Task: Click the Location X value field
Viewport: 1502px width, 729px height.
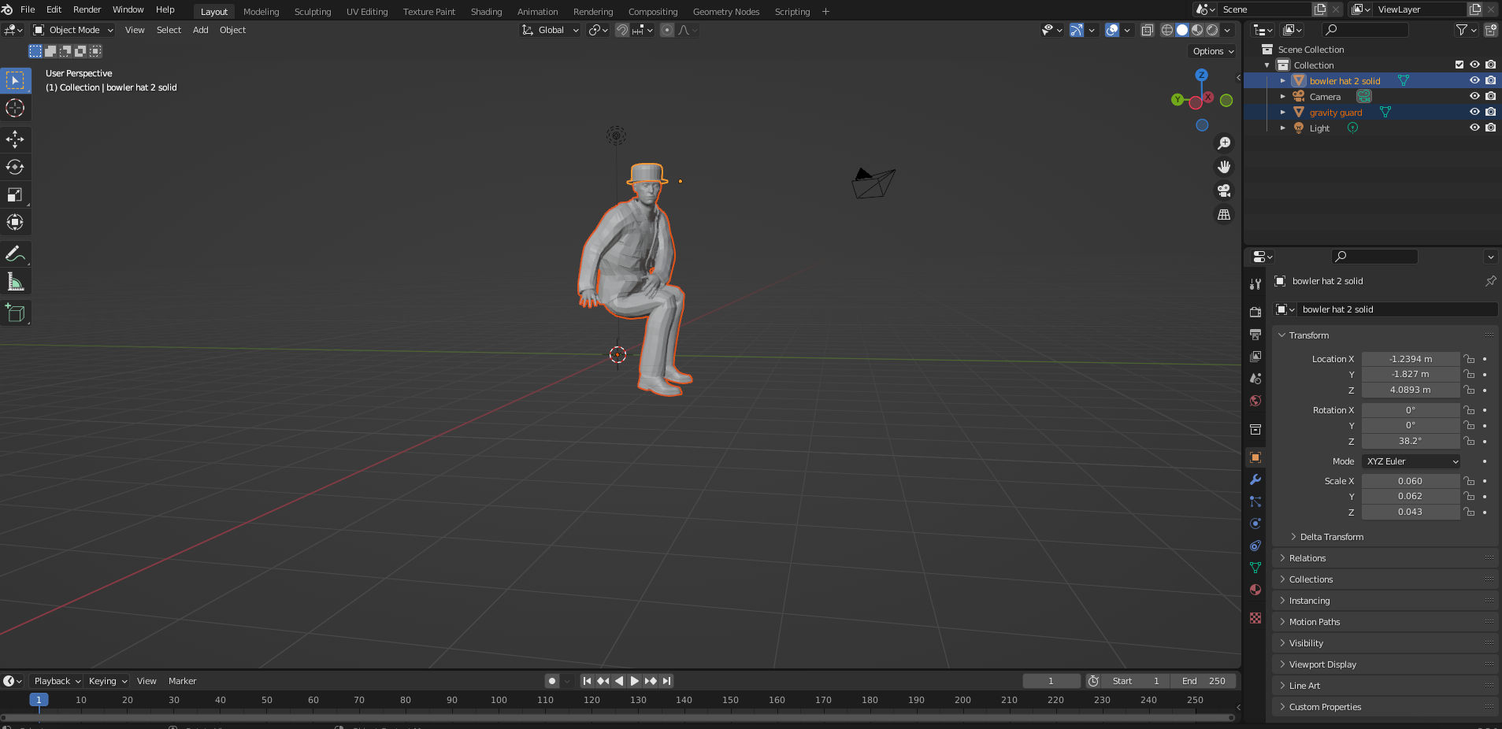Action: point(1411,359)
